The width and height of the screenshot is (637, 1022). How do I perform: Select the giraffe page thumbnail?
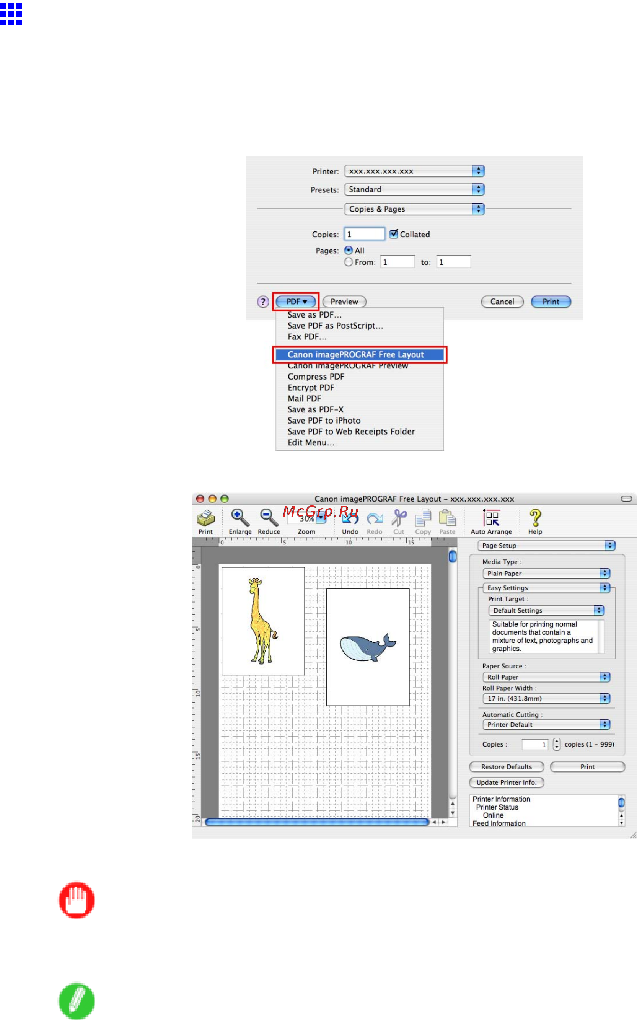(263, 621)
